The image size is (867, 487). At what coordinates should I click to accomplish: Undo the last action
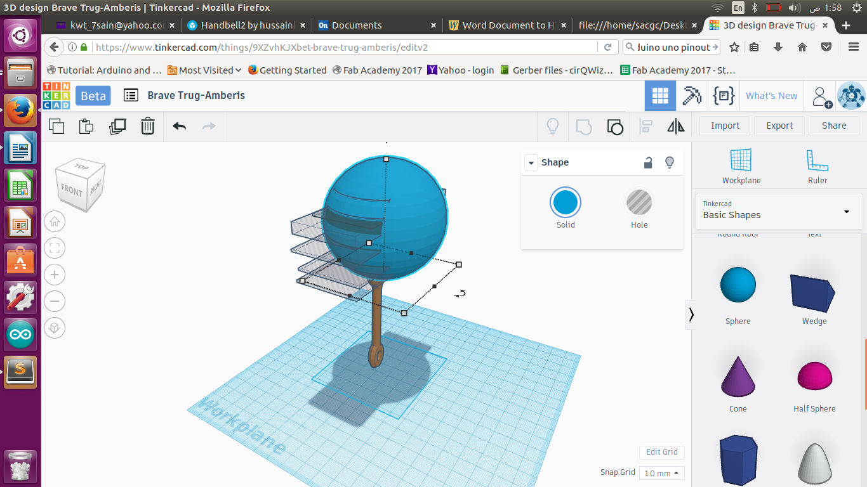pyautogui.click(x=180, y=126)
